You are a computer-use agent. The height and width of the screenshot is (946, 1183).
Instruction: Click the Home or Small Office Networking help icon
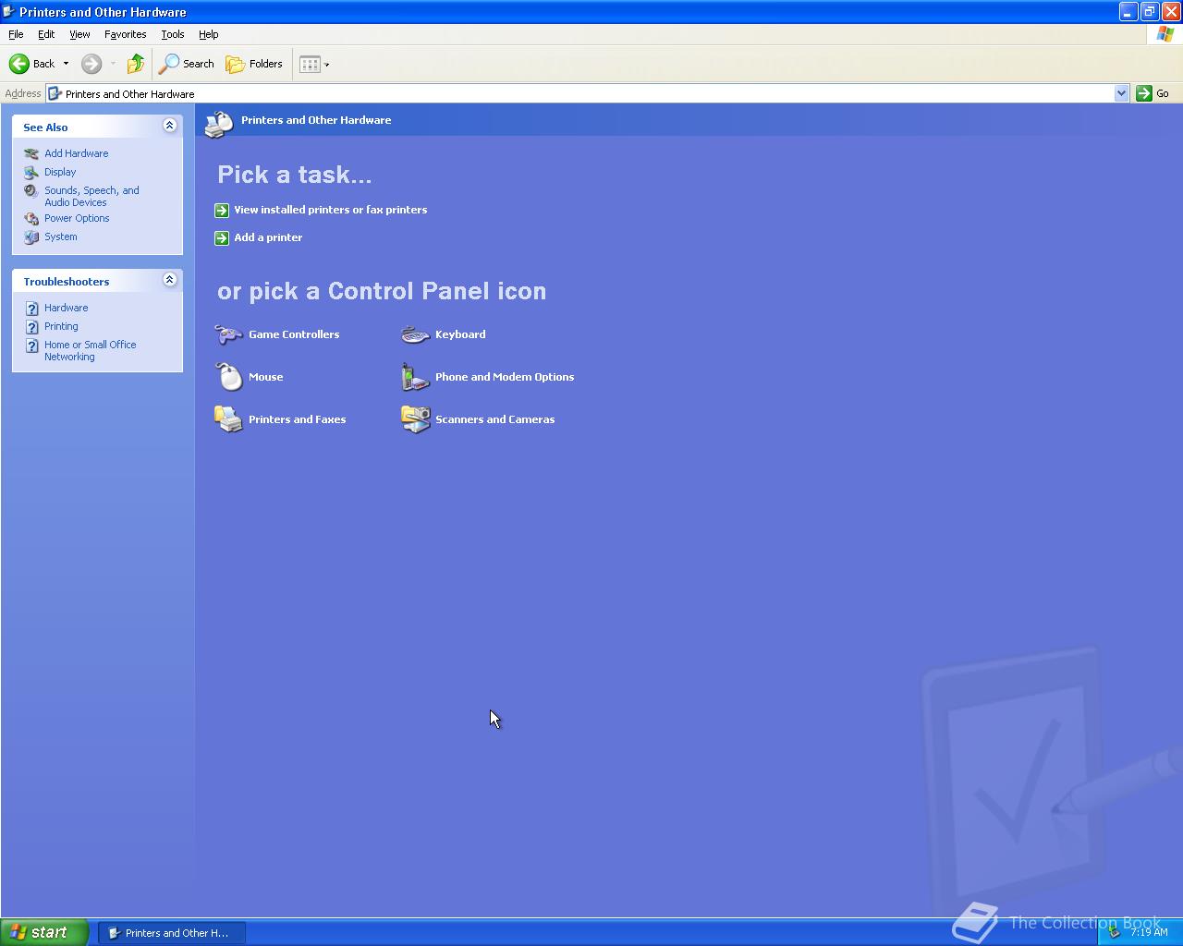[32, 346]
